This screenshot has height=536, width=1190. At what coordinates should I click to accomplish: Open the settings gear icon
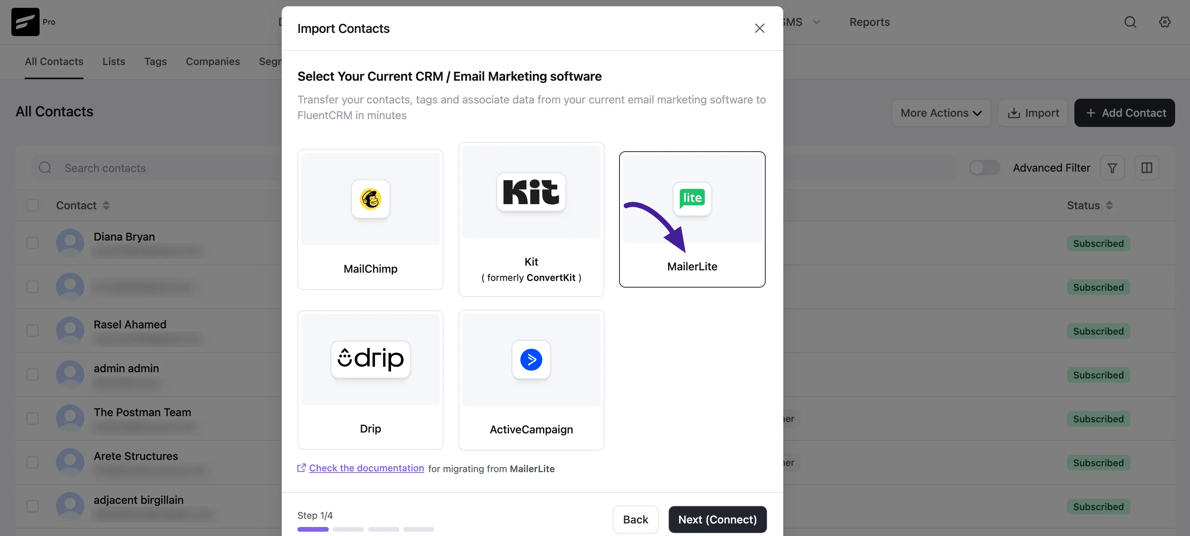tap(1165, 22)
